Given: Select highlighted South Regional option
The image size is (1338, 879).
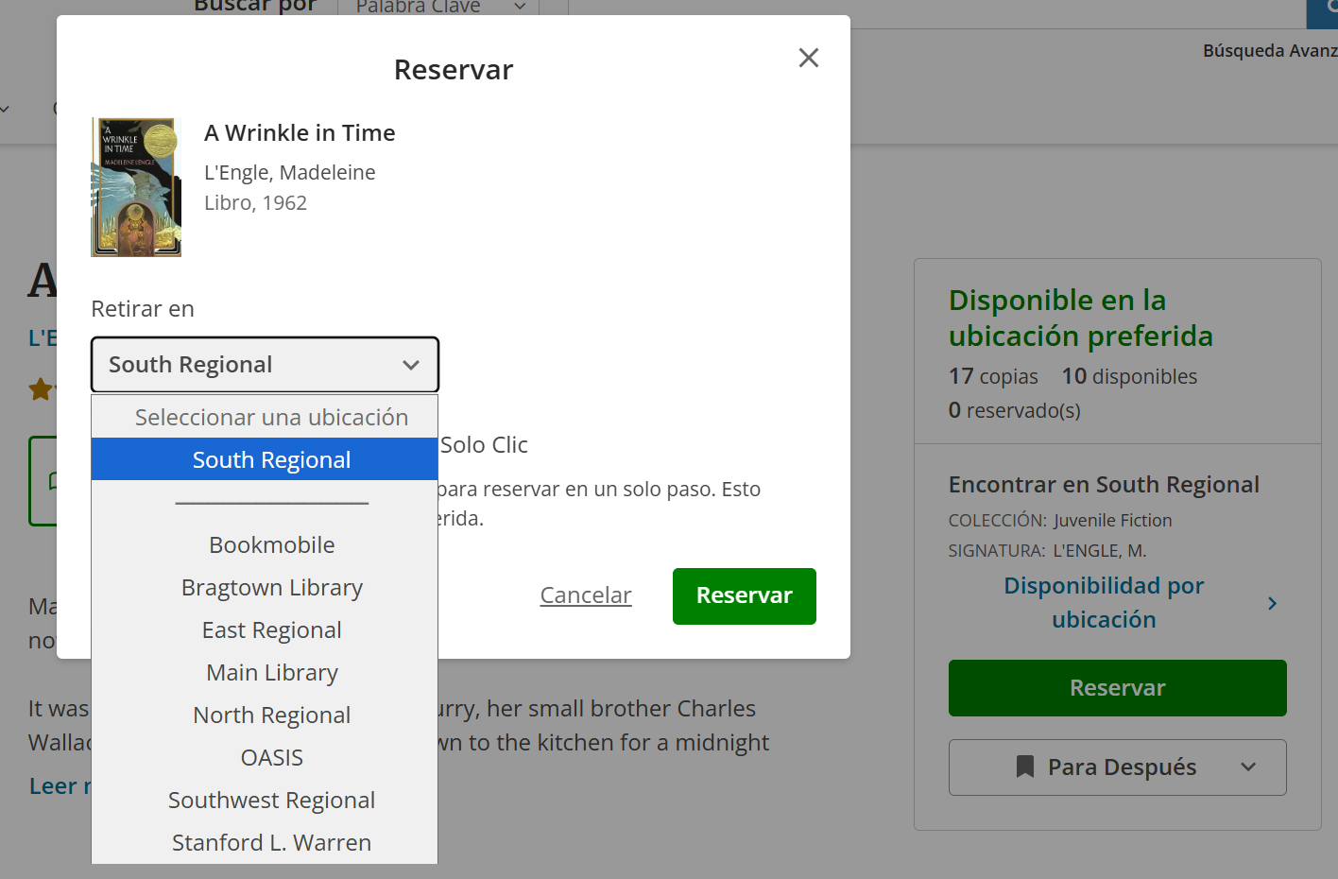Looking at the screenshot, I should [271, 460].
